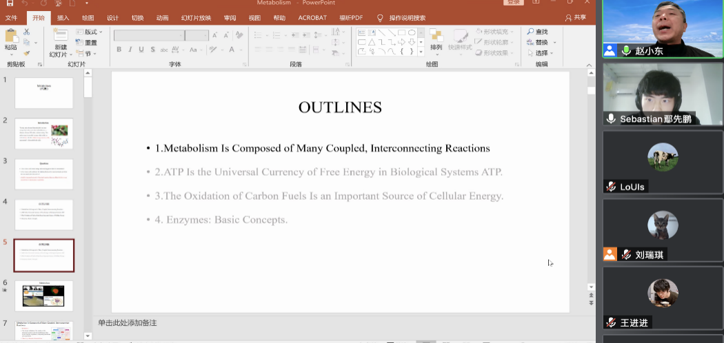Click the text highlight color pen

point(212,50)
